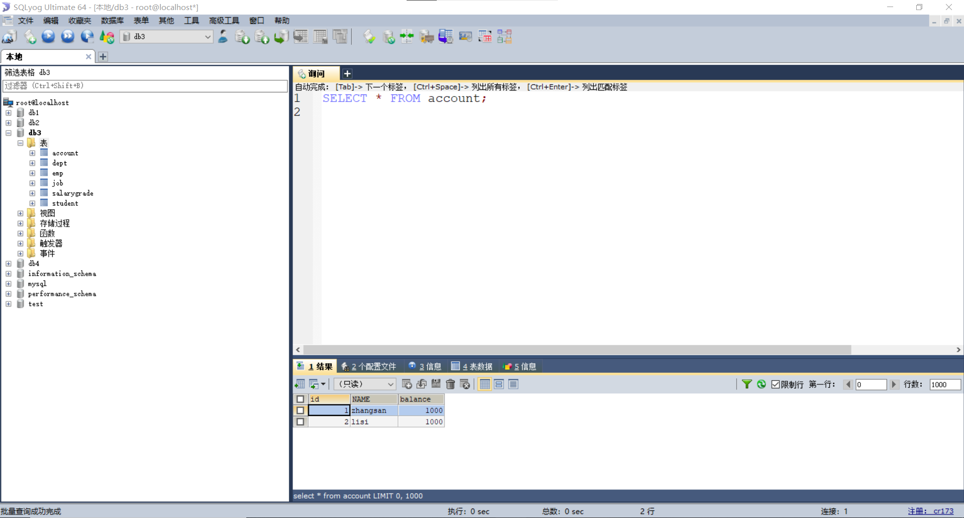Expand the db1 database node
The width and height of the screenshot is (964, 518).
click(x=9, y=113)
